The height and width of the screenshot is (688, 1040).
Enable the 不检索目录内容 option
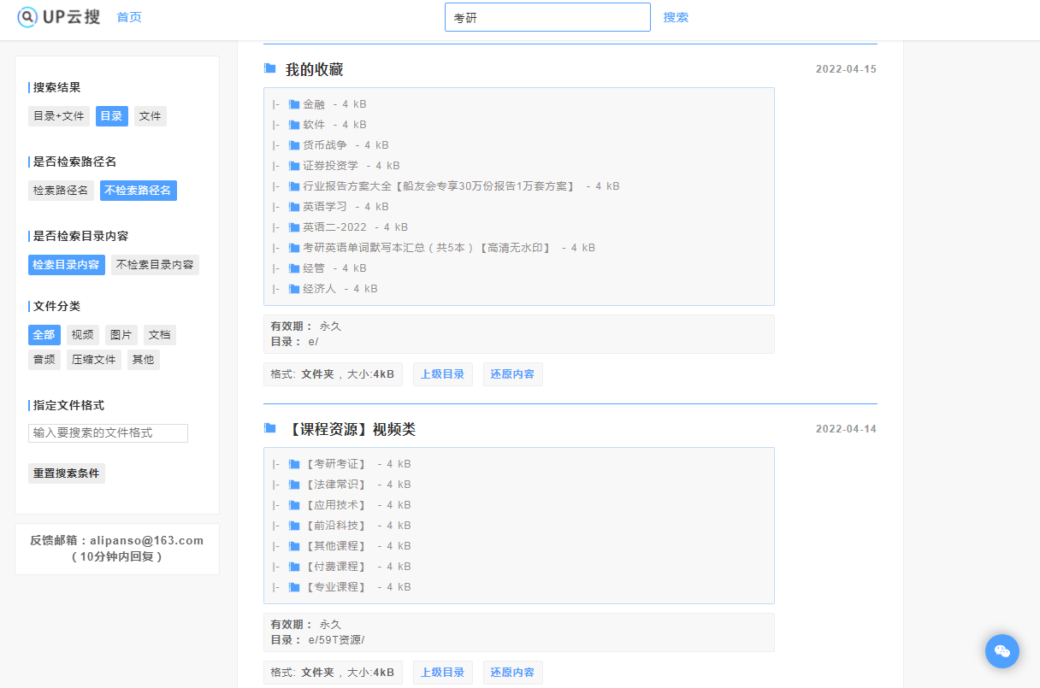click(x=155, y=265)
